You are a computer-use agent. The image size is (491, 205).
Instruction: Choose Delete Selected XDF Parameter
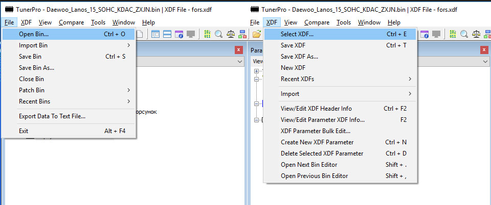coord(340,153)
